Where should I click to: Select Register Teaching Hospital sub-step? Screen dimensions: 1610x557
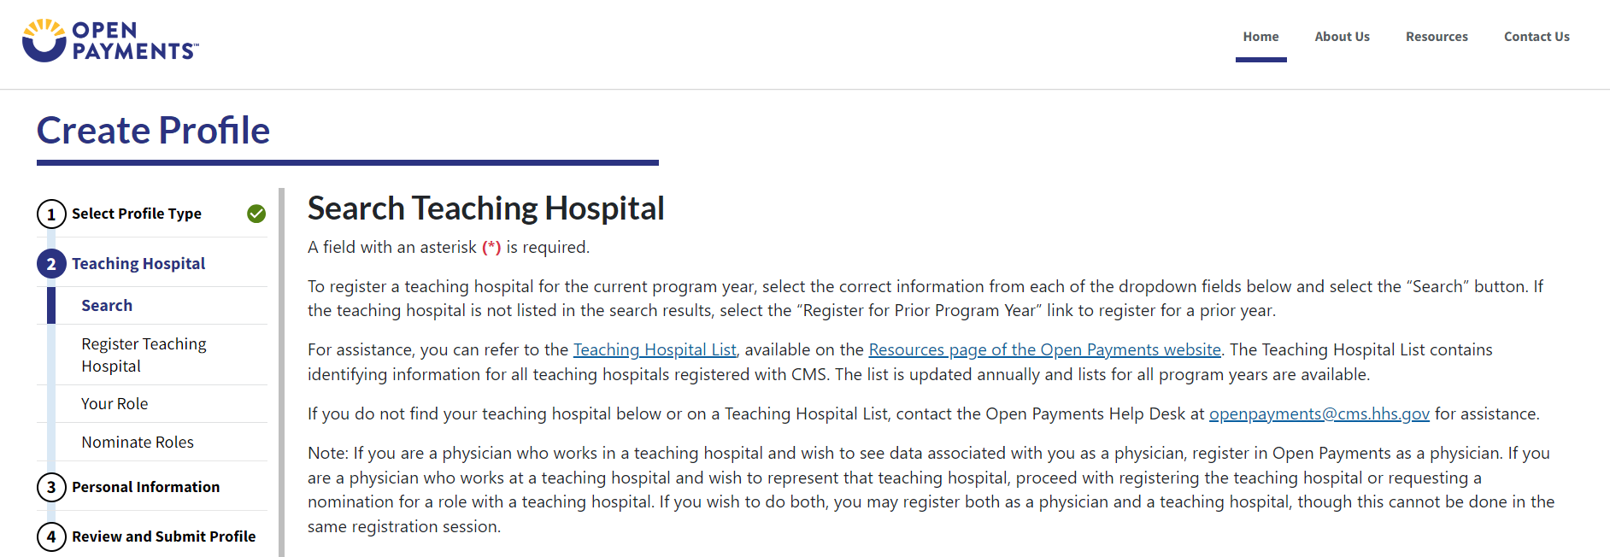tap(144, 355)
